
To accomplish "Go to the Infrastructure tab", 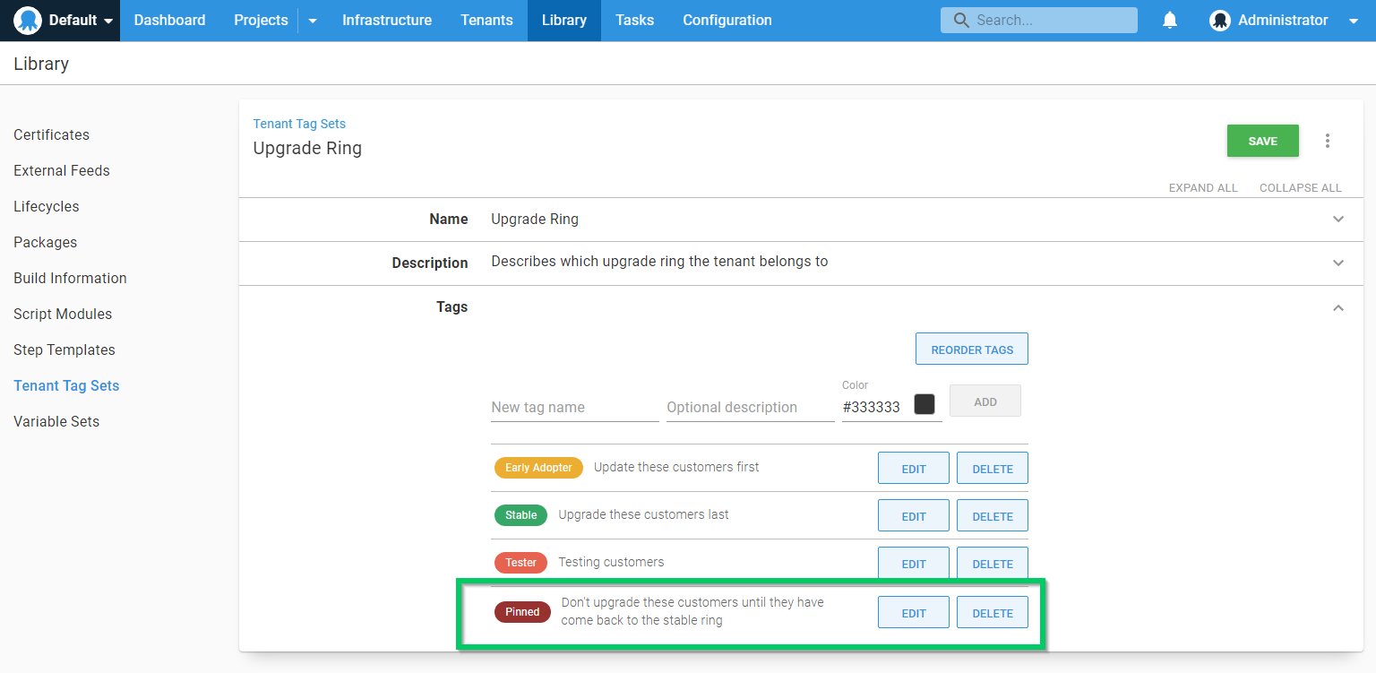I will click(386, 20).
